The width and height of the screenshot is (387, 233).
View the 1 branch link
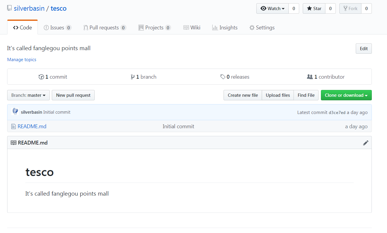143,77
